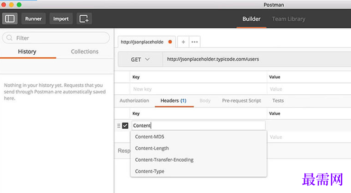Click the Key column header in params
Screen dimensions: 351x193
pos(136,77)
